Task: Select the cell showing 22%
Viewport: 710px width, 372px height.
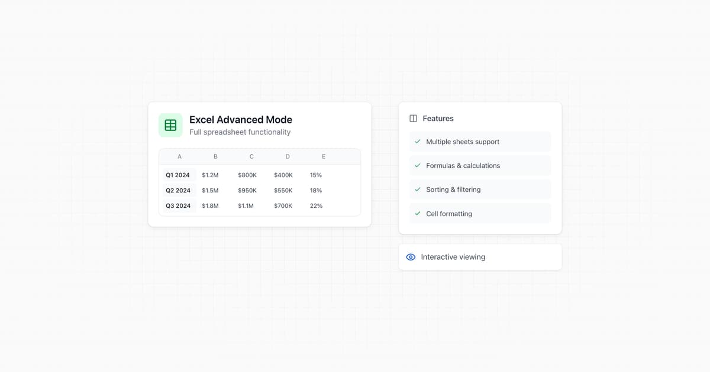Action: tap(316, 205)
